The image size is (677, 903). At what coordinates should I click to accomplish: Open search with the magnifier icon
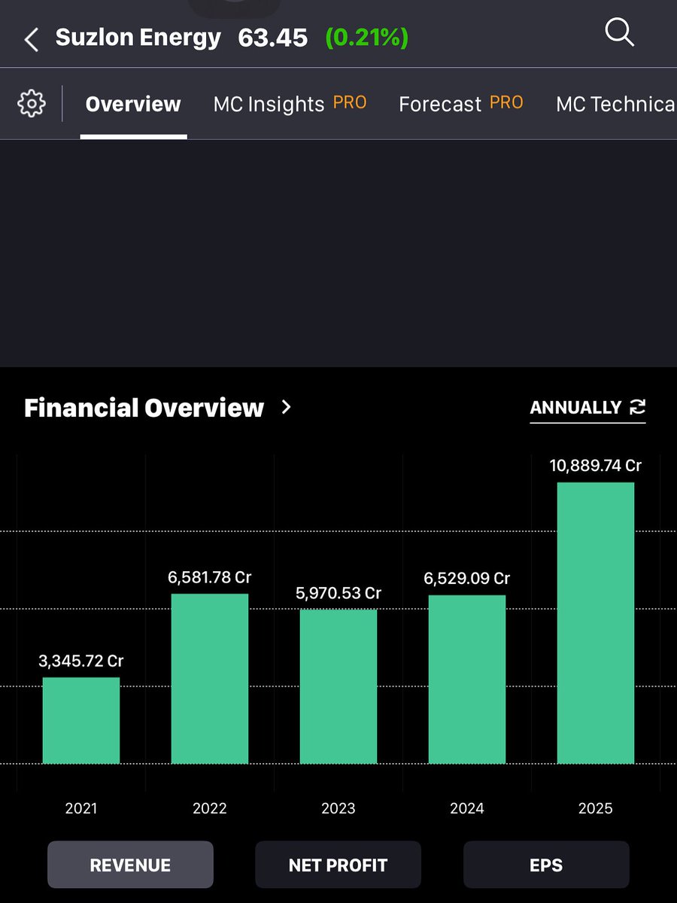pos(619,32)
